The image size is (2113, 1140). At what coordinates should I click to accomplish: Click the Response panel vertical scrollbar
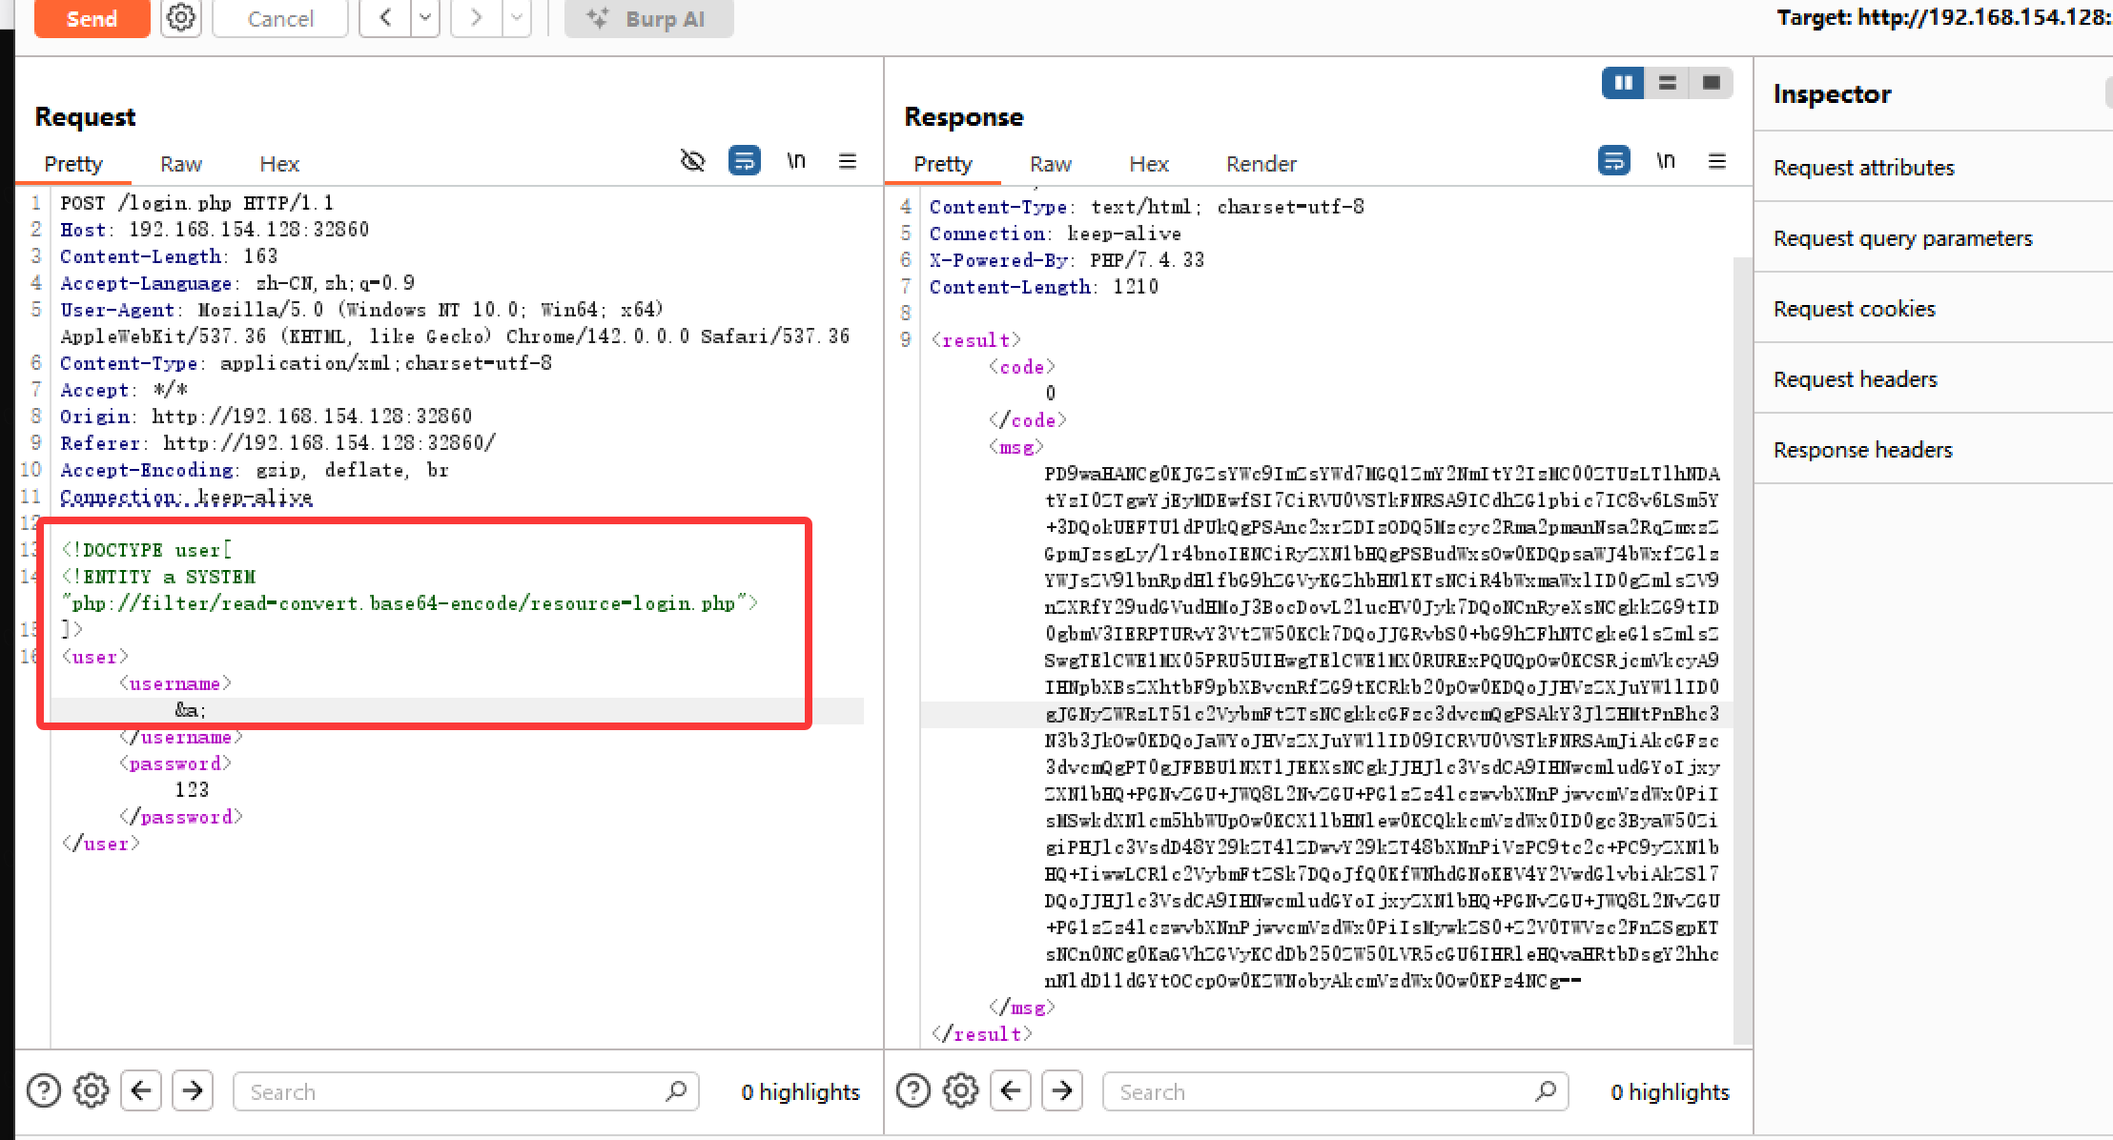(1741, 648)
